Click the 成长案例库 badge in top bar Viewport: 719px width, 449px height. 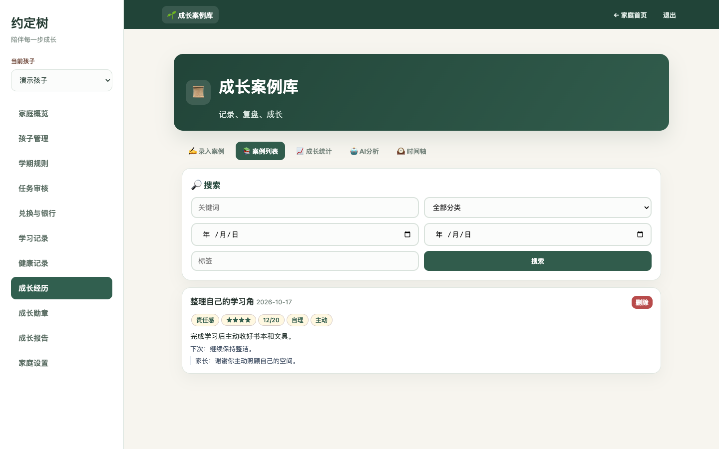click(190, 15)
